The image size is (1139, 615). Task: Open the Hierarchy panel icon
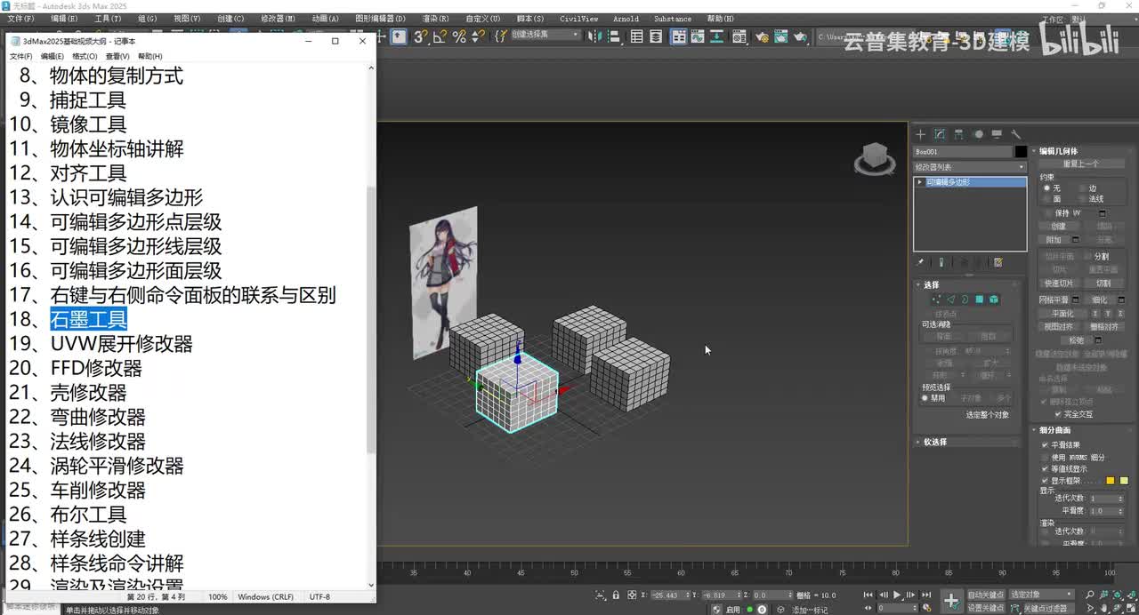[x=958, y=135]
